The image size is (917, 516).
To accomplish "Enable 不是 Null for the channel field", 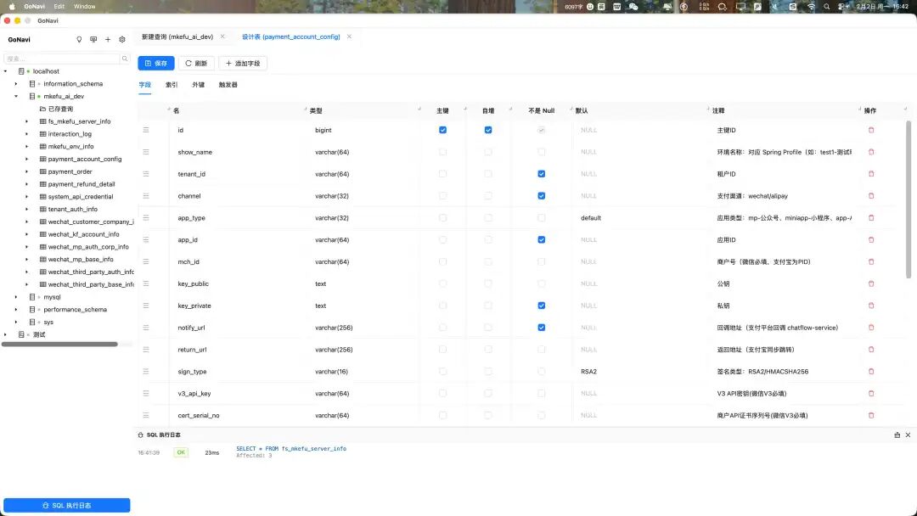I will click(x=539, y=195).
